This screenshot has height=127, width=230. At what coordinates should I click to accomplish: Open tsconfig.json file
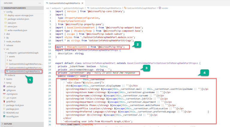12,116
